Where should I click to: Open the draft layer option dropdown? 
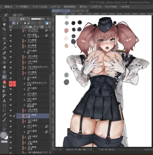click(x=43, y=23)
